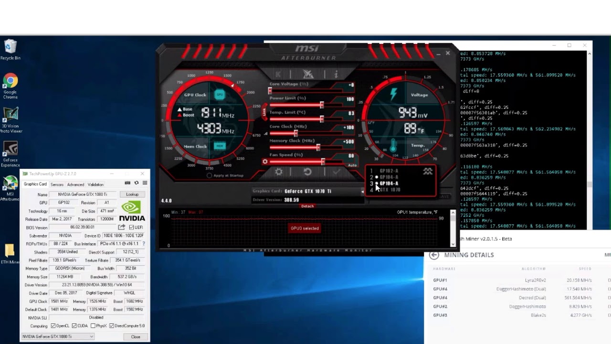Image resolution: width=611 pixels, height=344 pixels.
Task: Toggle the OpenCL checkbox
Action: click(53, 326)
